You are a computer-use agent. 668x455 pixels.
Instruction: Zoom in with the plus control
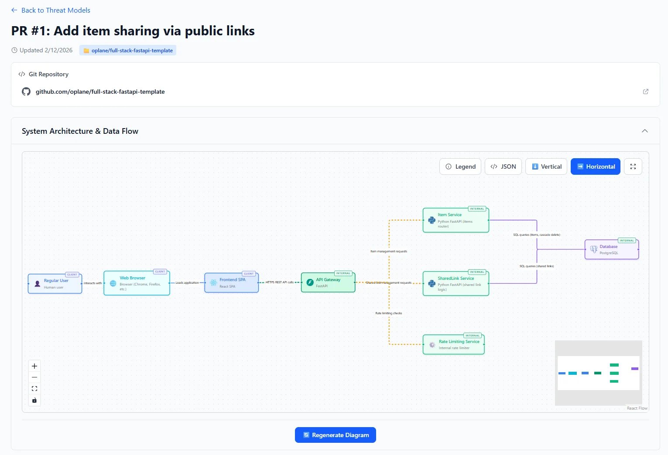pyautogui.click(x=34, y=366)
